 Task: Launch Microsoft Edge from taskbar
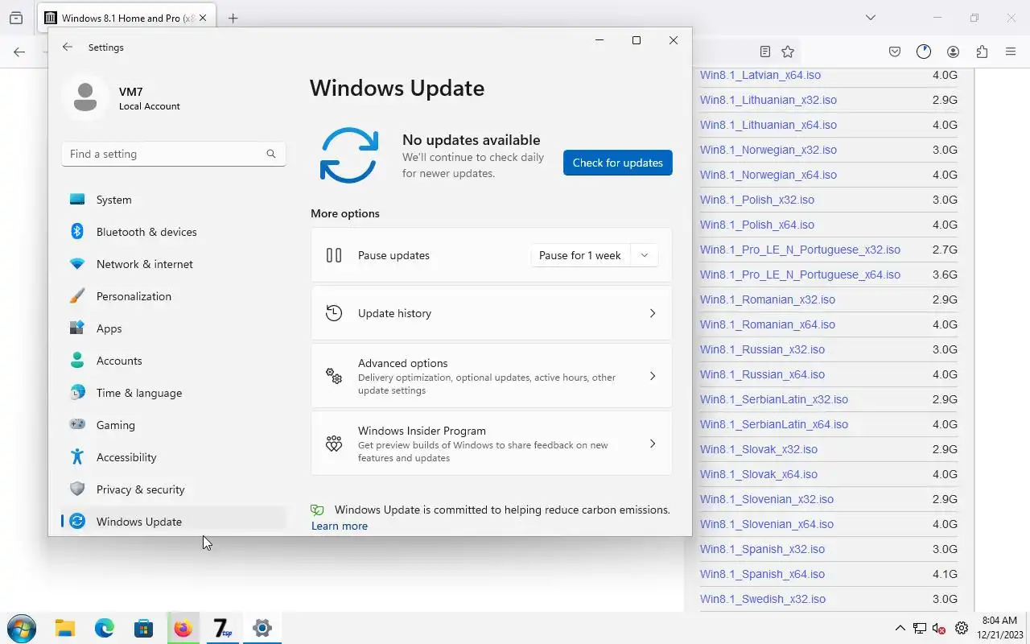(x=104, y=629)
